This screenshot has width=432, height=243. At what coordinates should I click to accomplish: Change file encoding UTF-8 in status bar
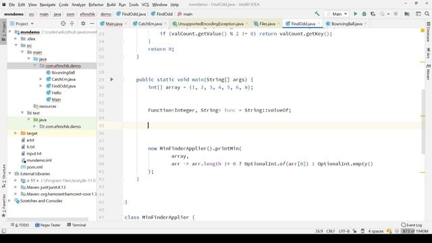(344, 231)
